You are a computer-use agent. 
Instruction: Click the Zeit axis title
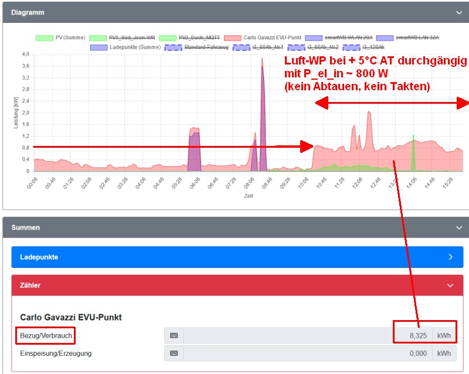point(249,196)
